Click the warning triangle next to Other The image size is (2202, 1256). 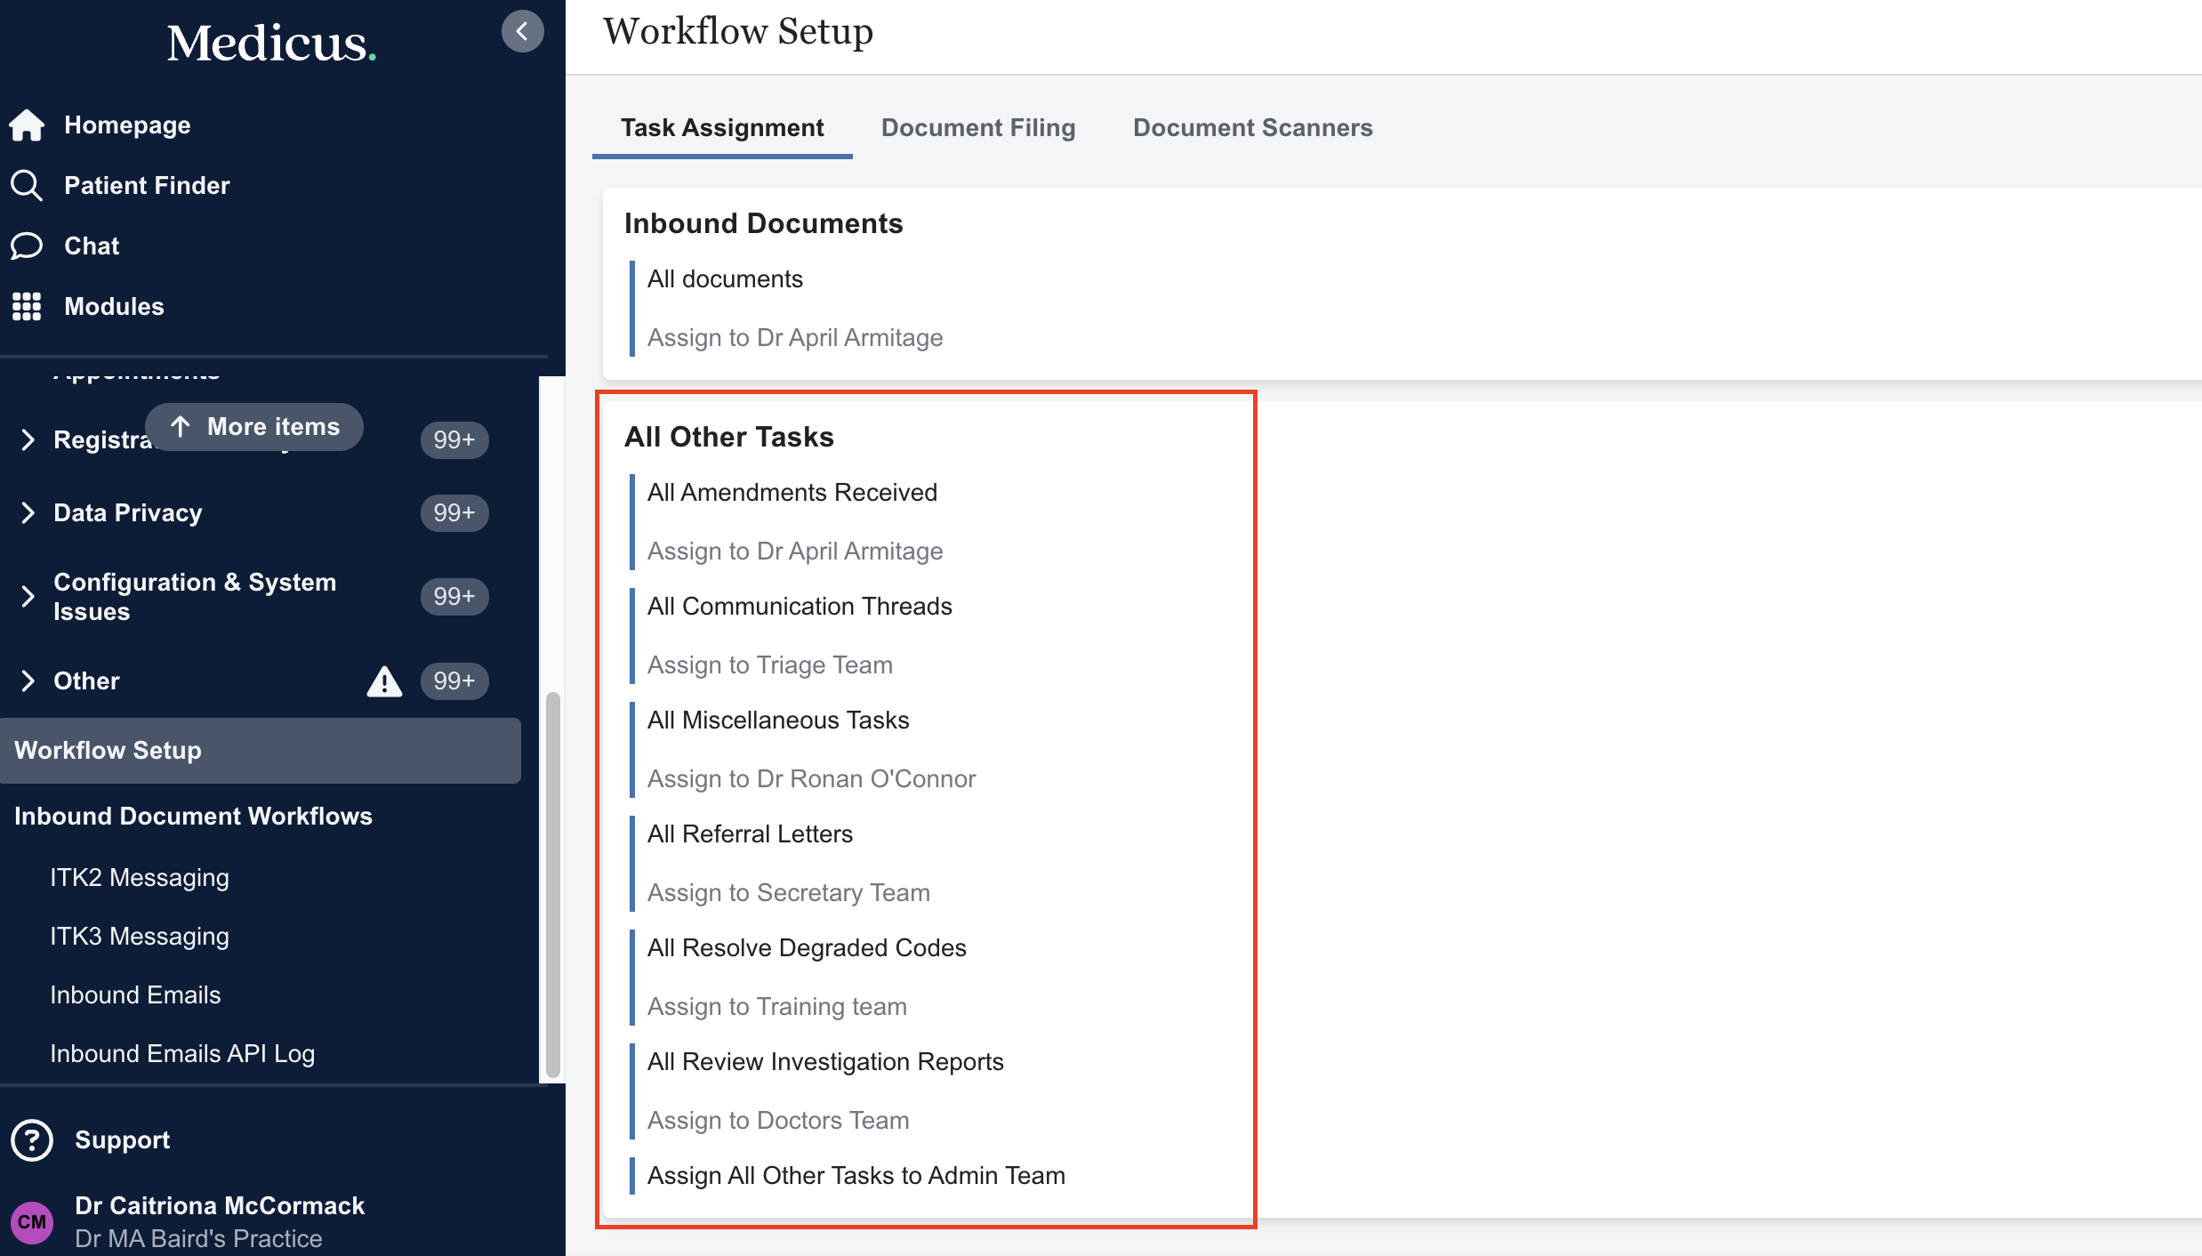click(x=384, y=681)
